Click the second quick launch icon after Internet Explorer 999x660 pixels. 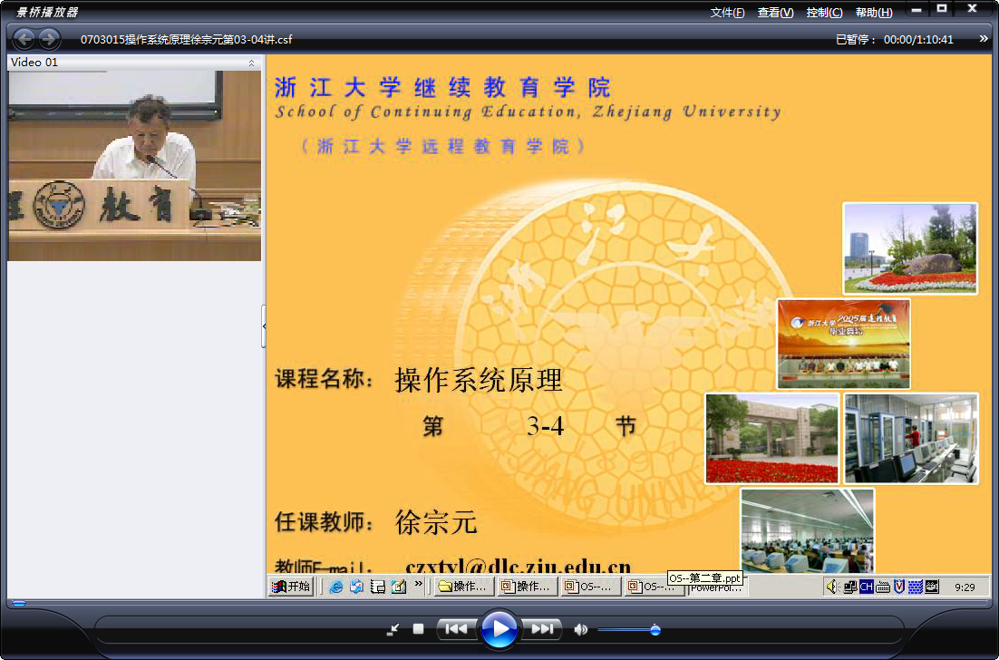357,587
